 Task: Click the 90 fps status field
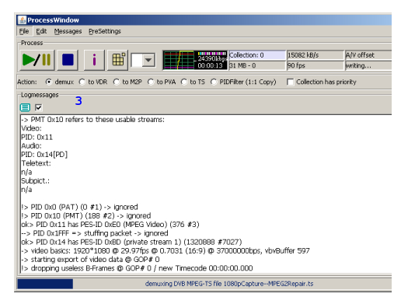pyautogui.click(x=315, y=65)
